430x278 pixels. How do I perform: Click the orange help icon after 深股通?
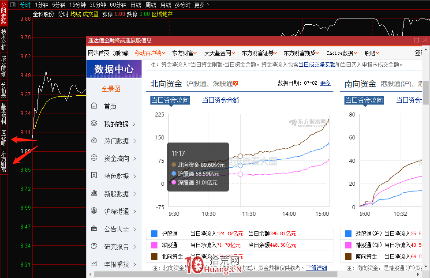tap(236, 83)
